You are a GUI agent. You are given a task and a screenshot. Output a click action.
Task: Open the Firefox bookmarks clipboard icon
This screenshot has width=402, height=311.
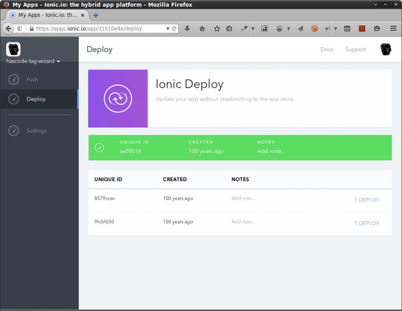(x=229, y=28)
